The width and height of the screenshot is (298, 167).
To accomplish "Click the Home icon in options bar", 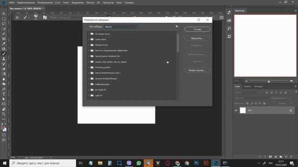I will coord(17,18).
